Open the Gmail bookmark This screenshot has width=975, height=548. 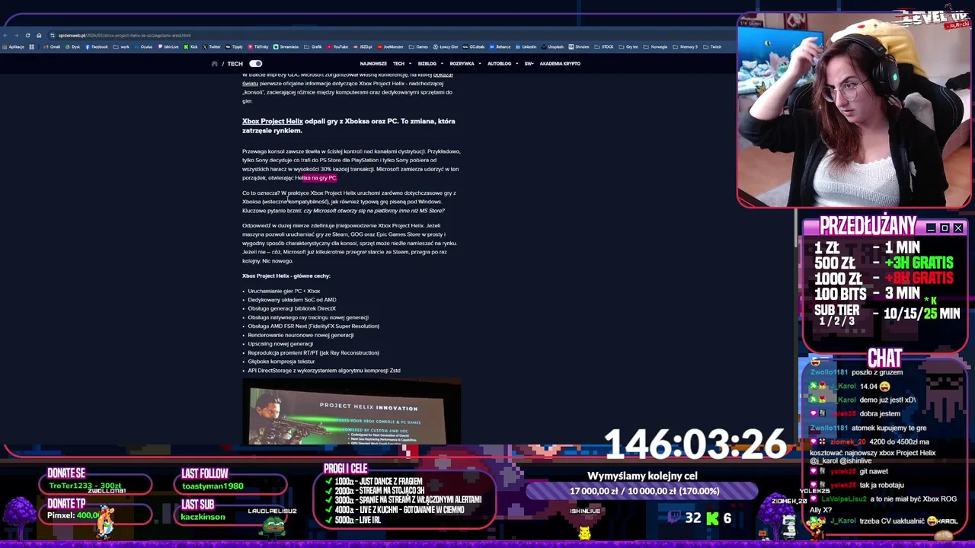coord(52,46)
